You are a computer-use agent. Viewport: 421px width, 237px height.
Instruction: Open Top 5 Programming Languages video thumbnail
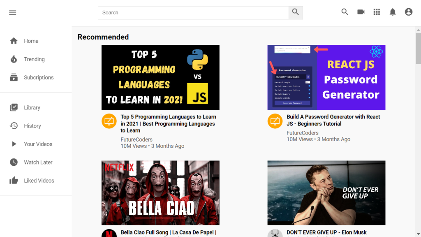coord(160,77)
